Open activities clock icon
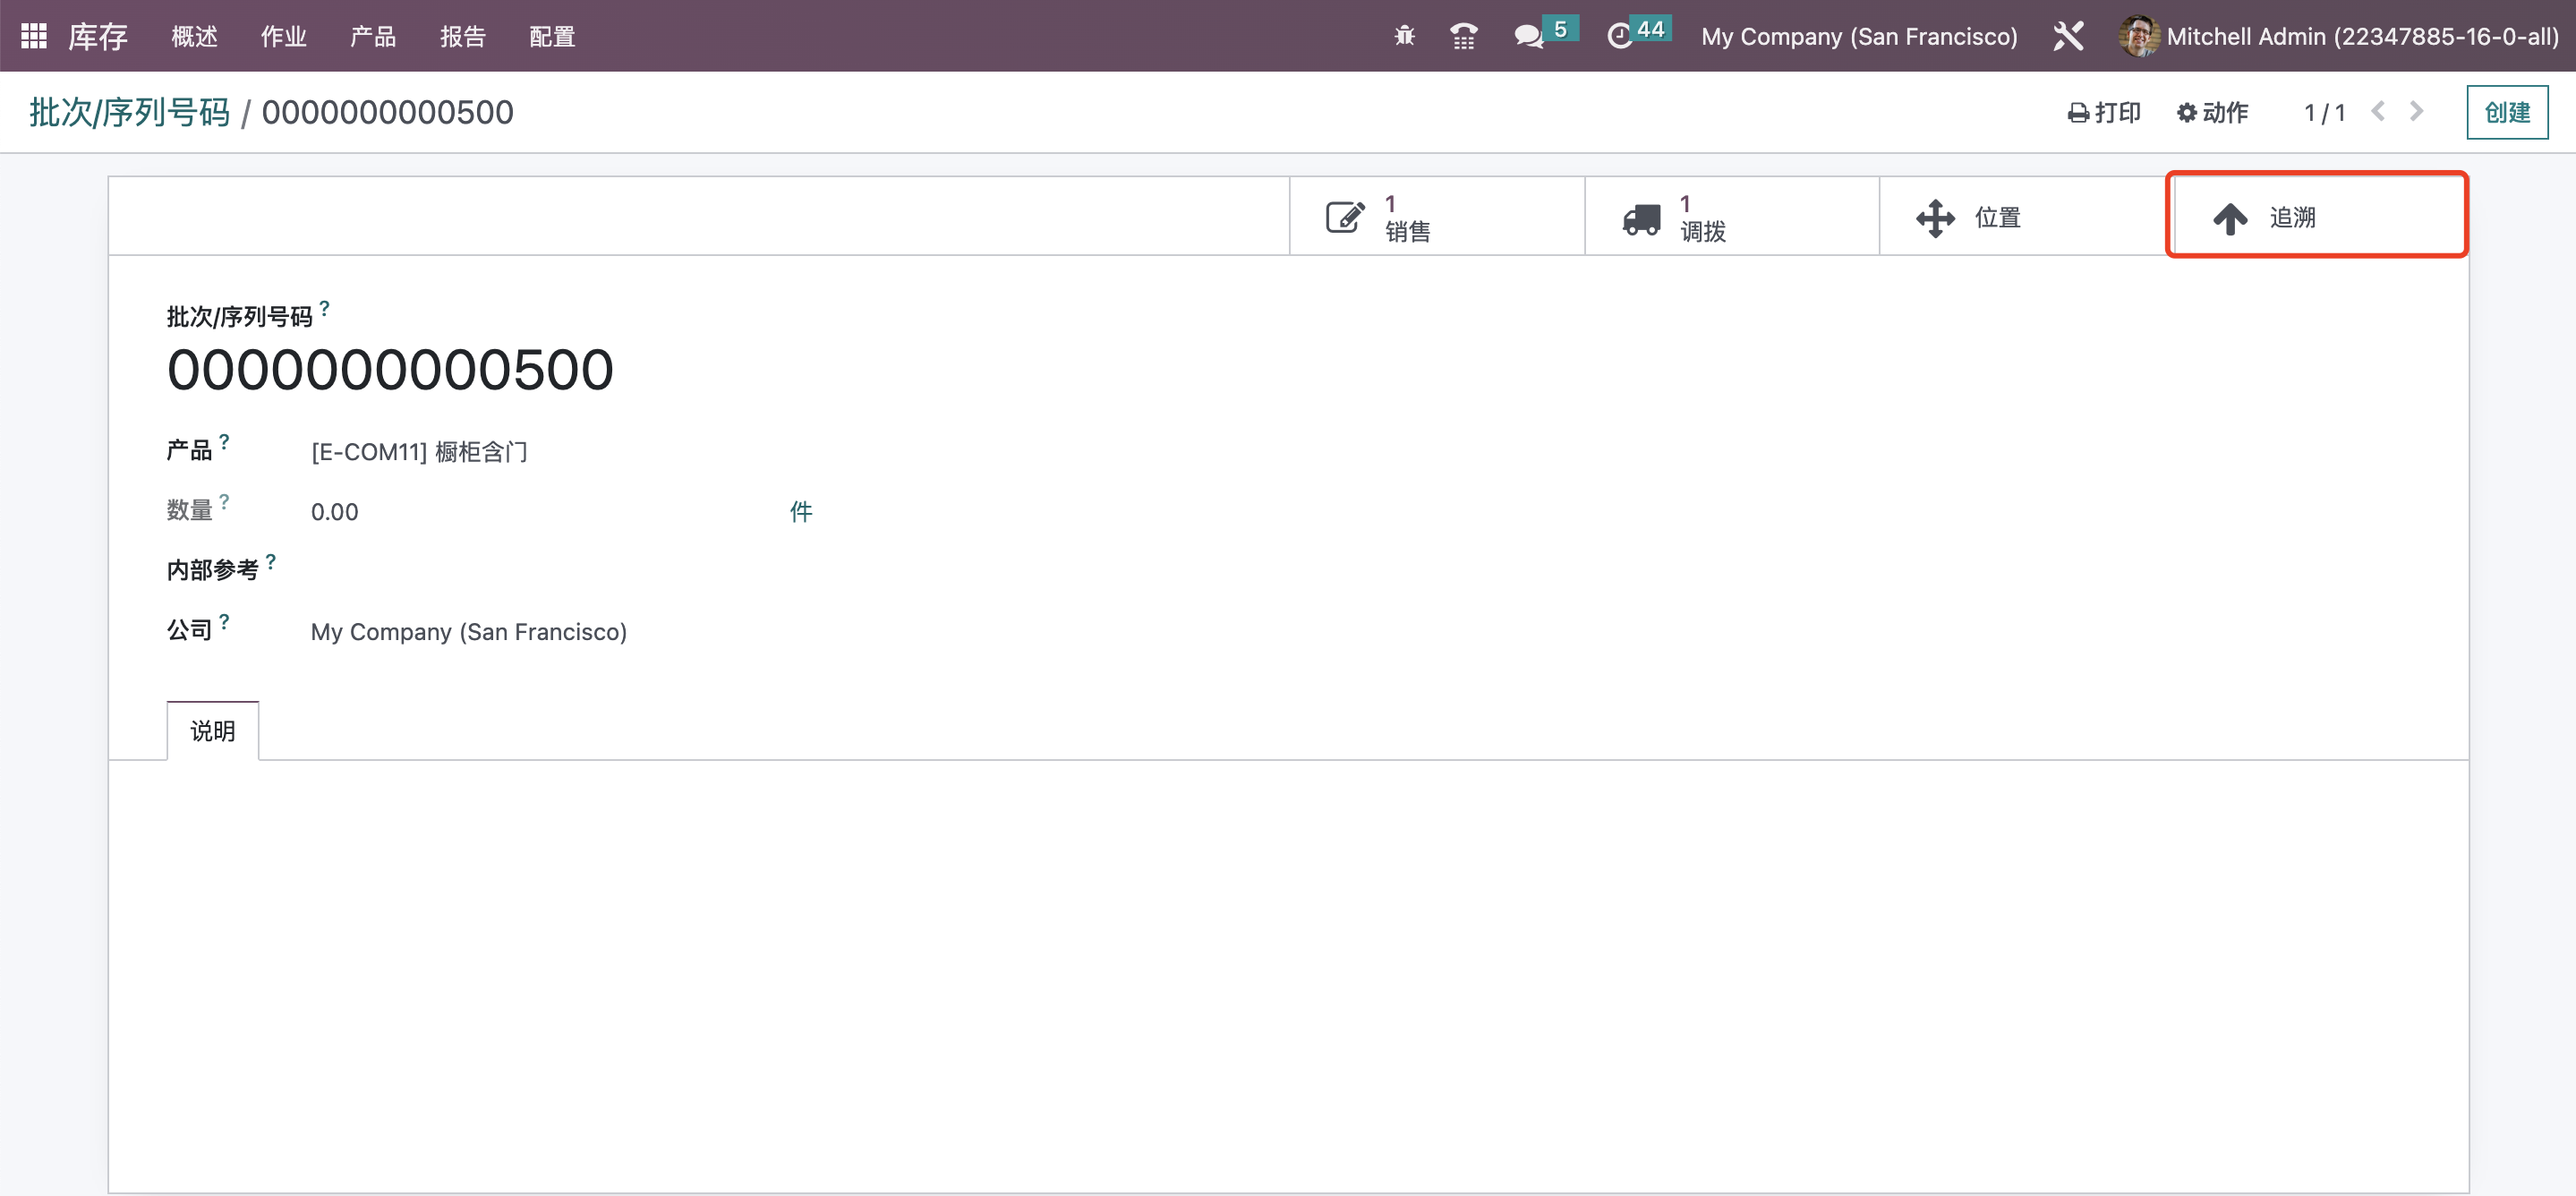This screenshot has height=1196, width=2576. [1619, 37]
